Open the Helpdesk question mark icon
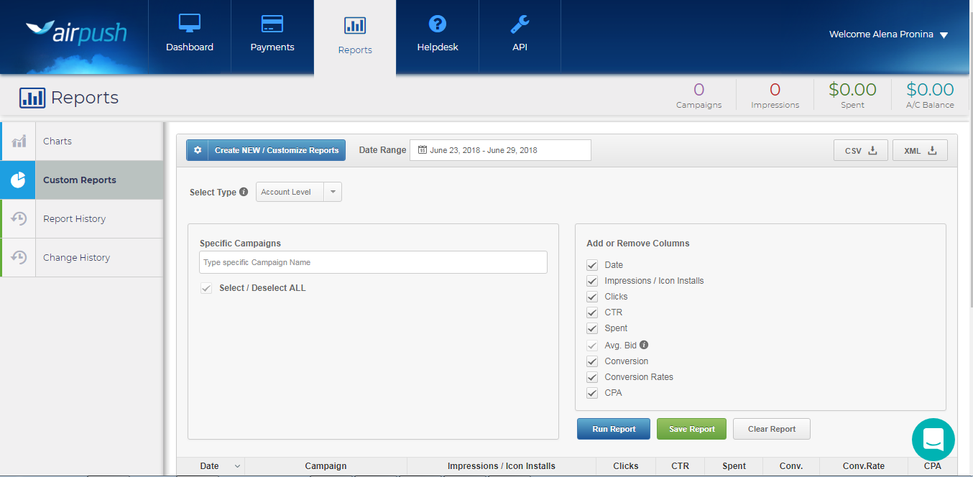 coord(438,24)
